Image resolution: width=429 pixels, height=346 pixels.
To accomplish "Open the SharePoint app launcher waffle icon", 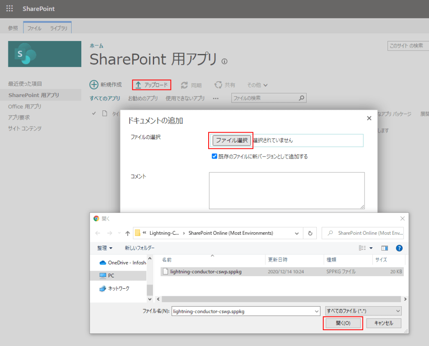I will (9, 9).
